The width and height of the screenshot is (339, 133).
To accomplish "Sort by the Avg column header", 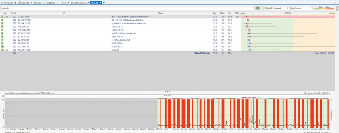I will (214, 13).
